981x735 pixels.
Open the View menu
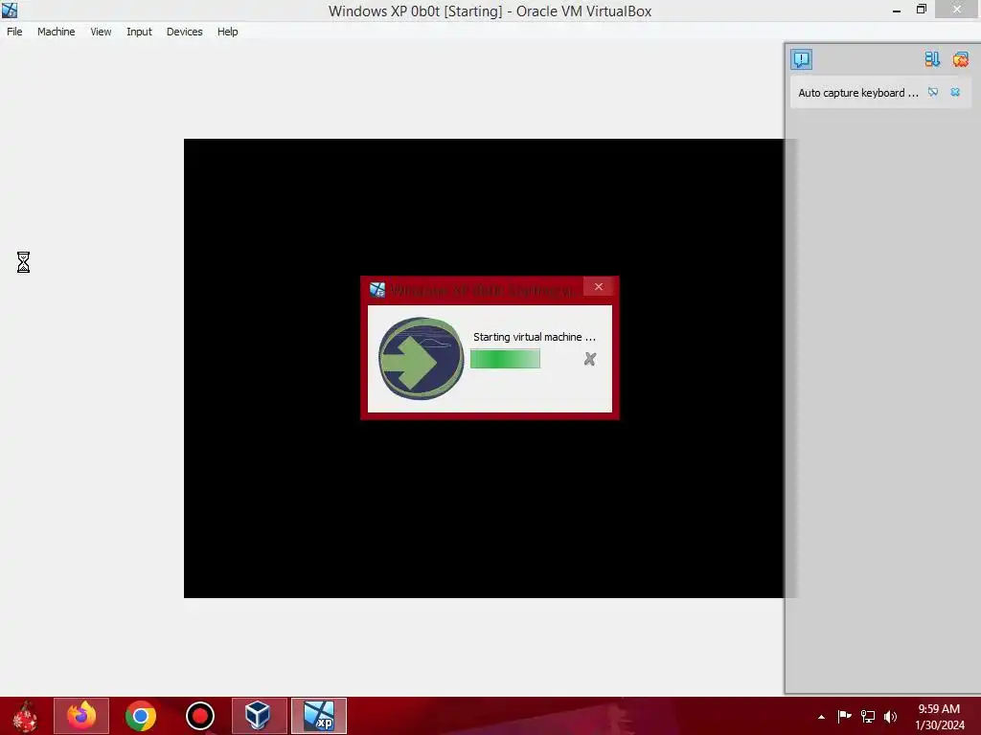(101, 32)
